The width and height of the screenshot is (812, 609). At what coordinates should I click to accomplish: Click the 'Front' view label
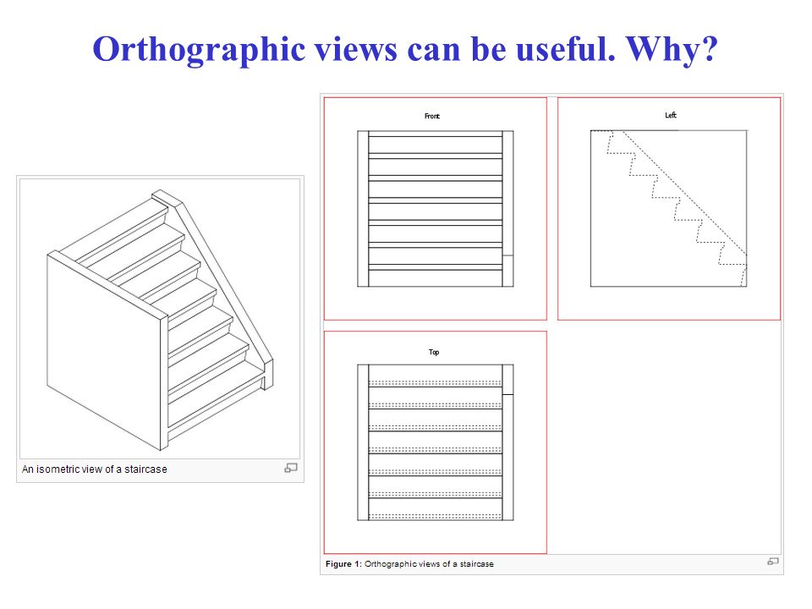[x=432, y=116]
